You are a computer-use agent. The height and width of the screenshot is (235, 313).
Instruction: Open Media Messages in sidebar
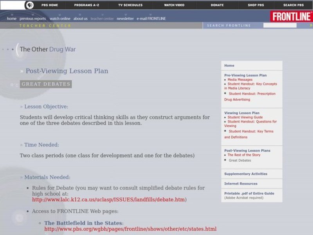pyautogui.click(x=240, y=80)
